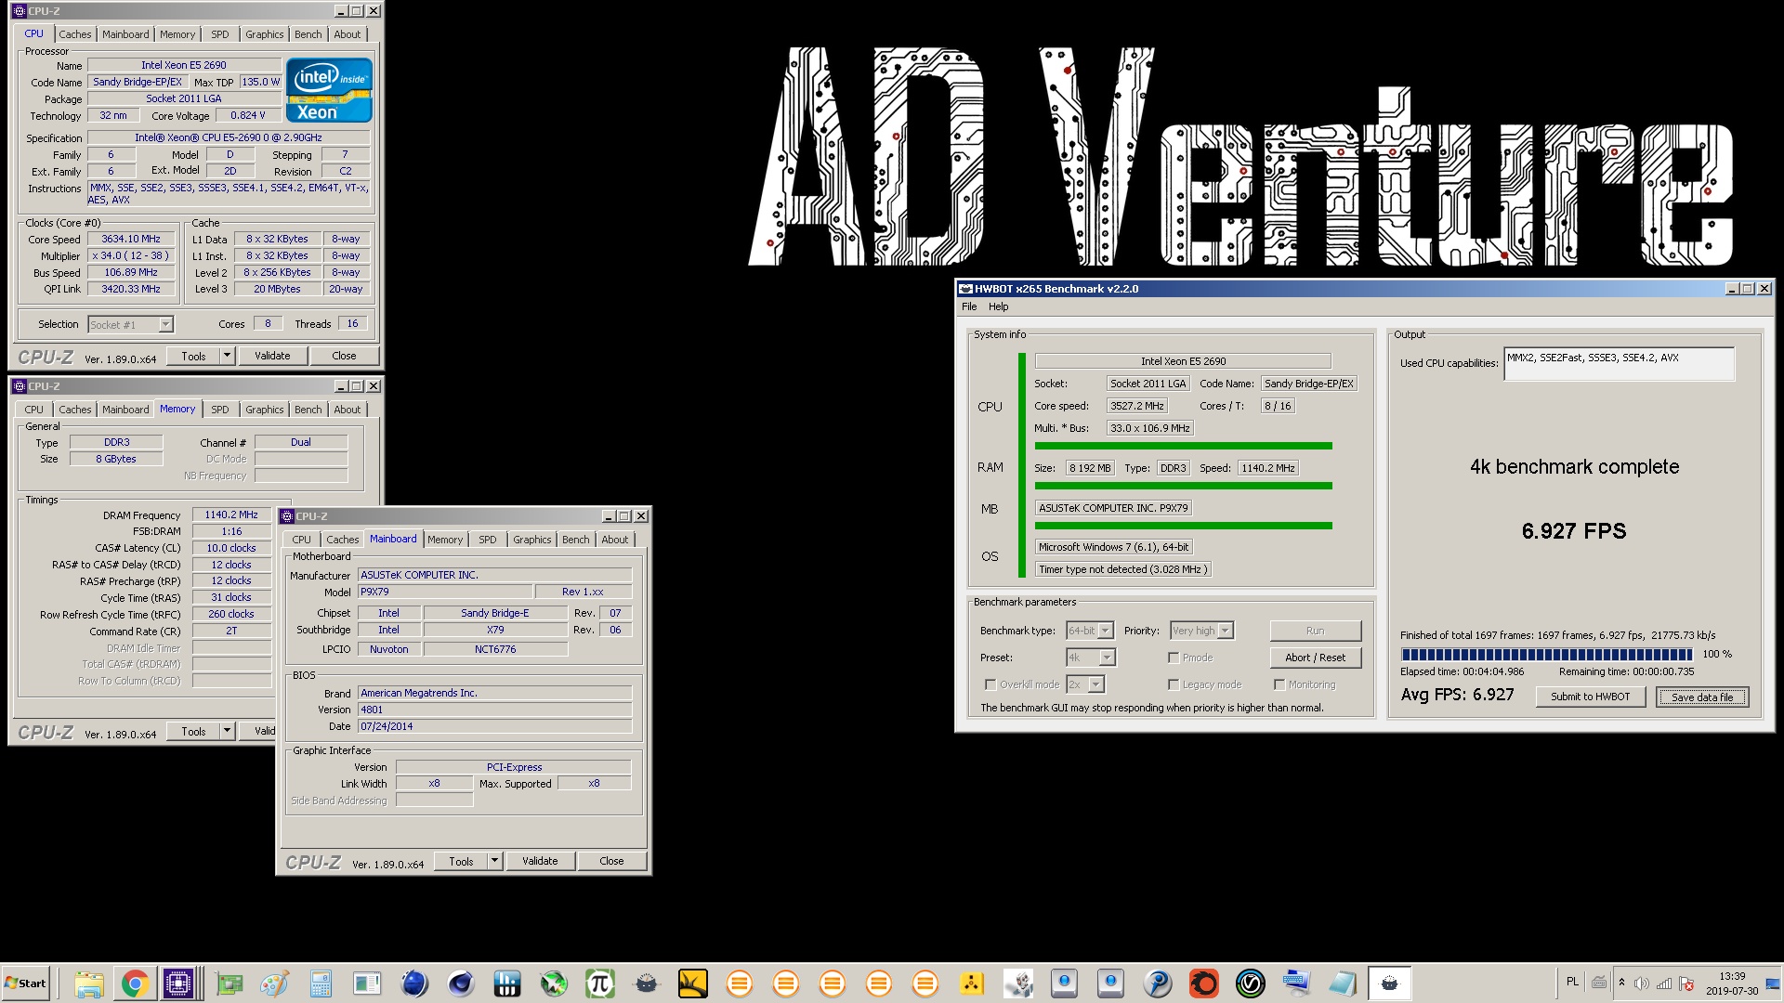Select the purple CPU-Z taskbar icon
The image size is (1784, 1003).
[178, 983]
